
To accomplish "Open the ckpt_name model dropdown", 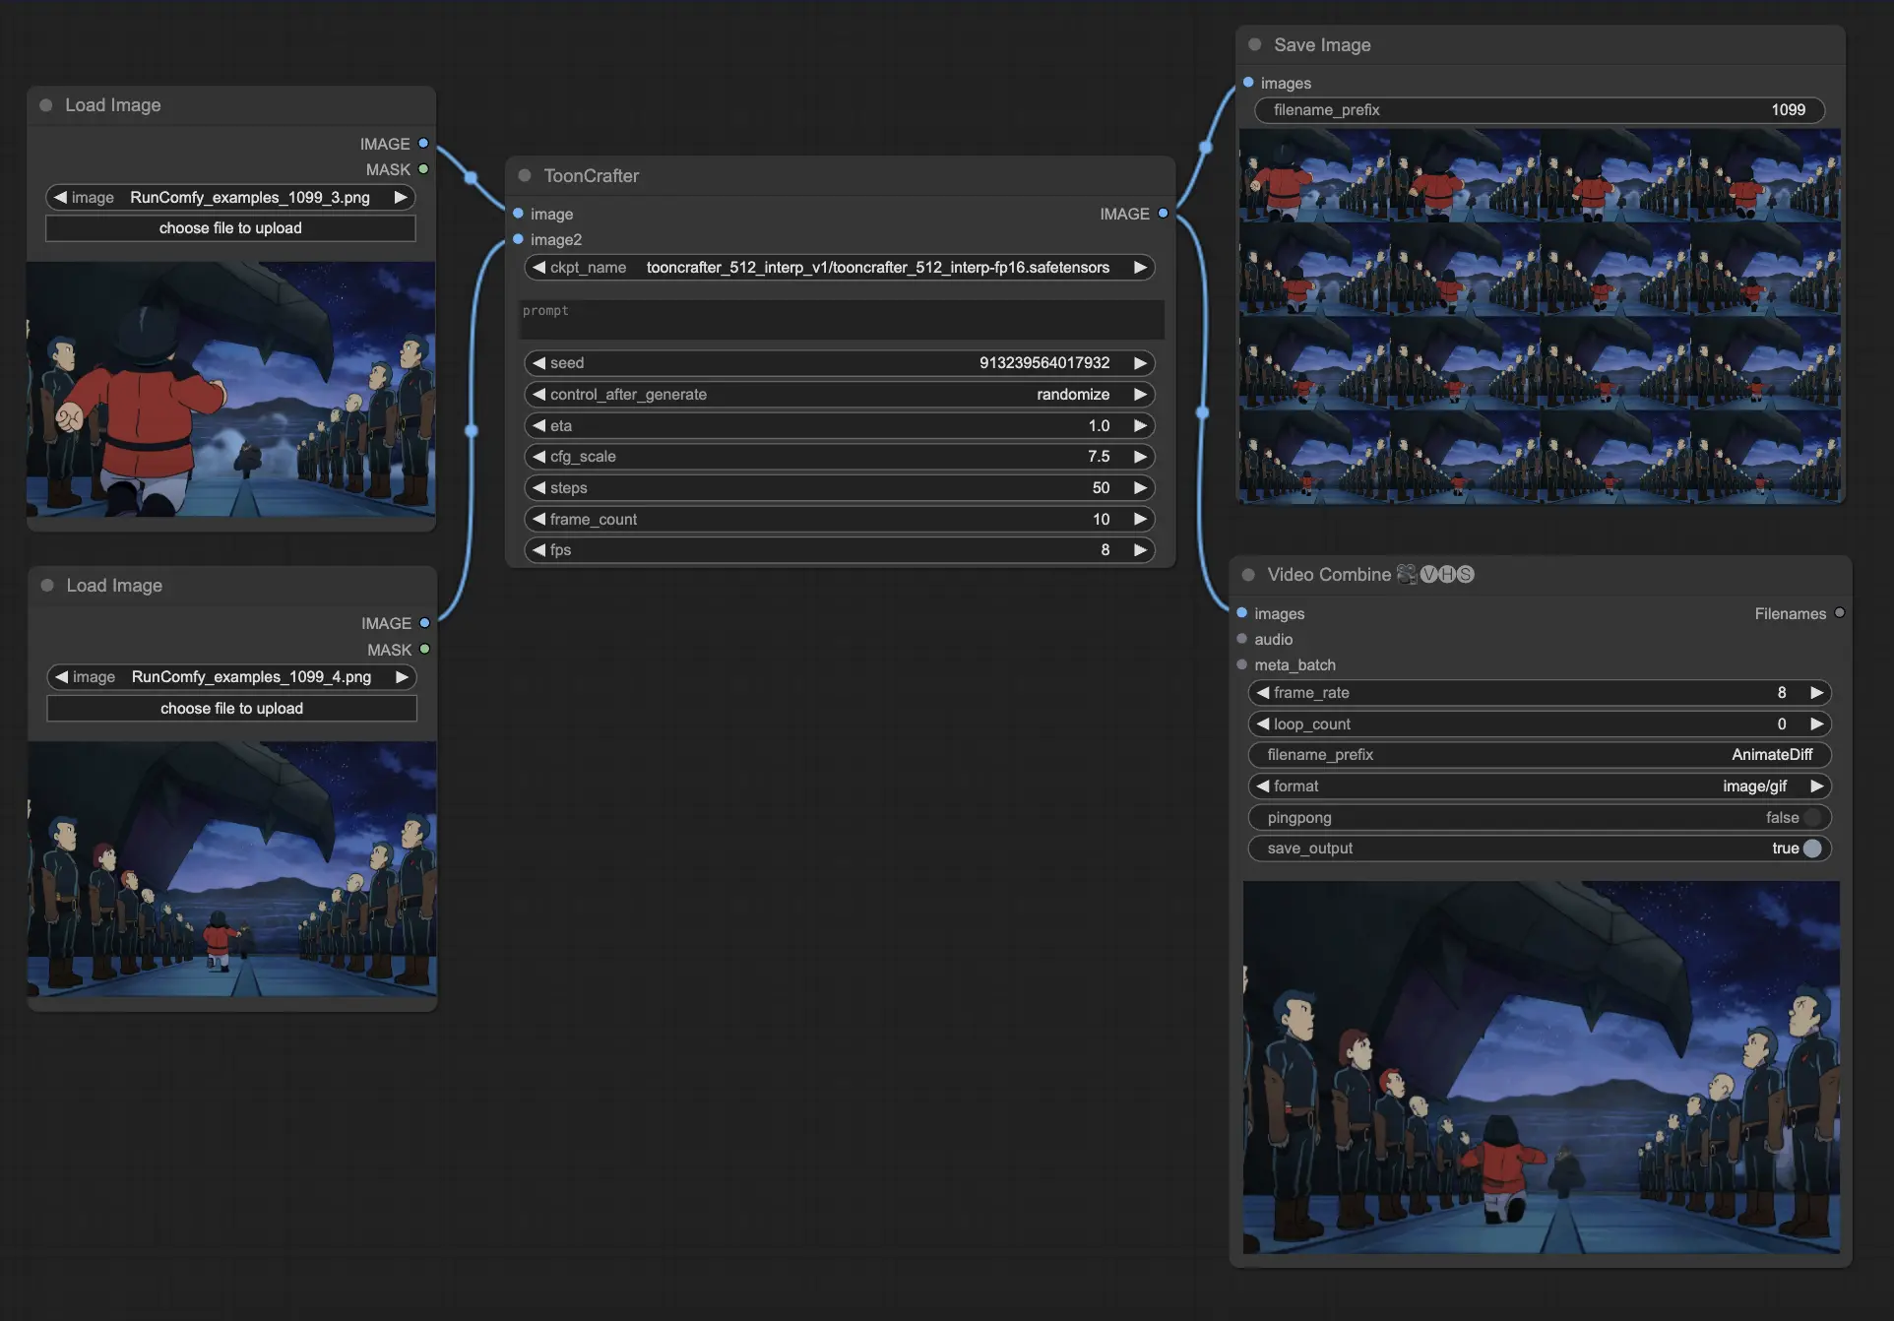I will (x=840, y=268).
